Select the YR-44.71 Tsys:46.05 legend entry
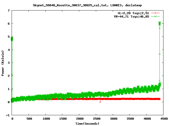The image size is (169, 126). (132, 17)
